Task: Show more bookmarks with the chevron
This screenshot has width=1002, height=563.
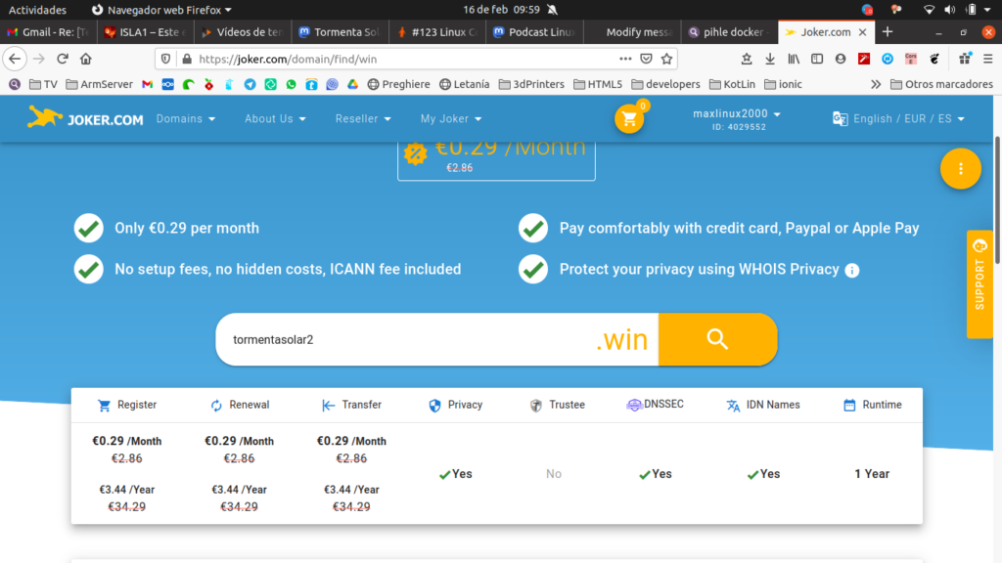Action: [876, 84]
